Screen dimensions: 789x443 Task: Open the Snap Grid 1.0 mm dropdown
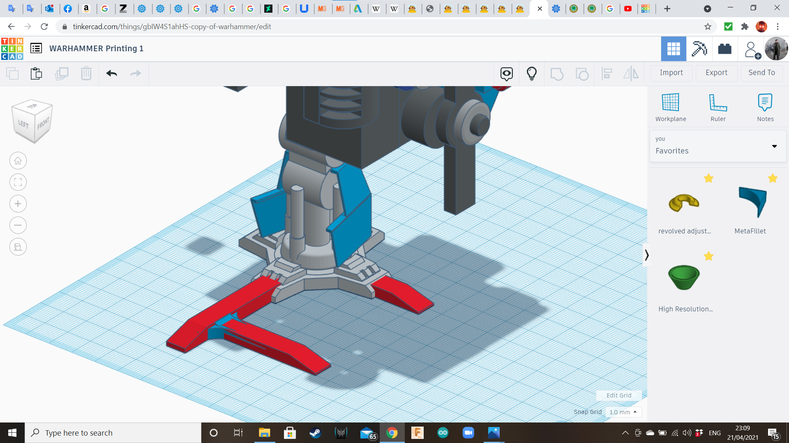(623, 412)
